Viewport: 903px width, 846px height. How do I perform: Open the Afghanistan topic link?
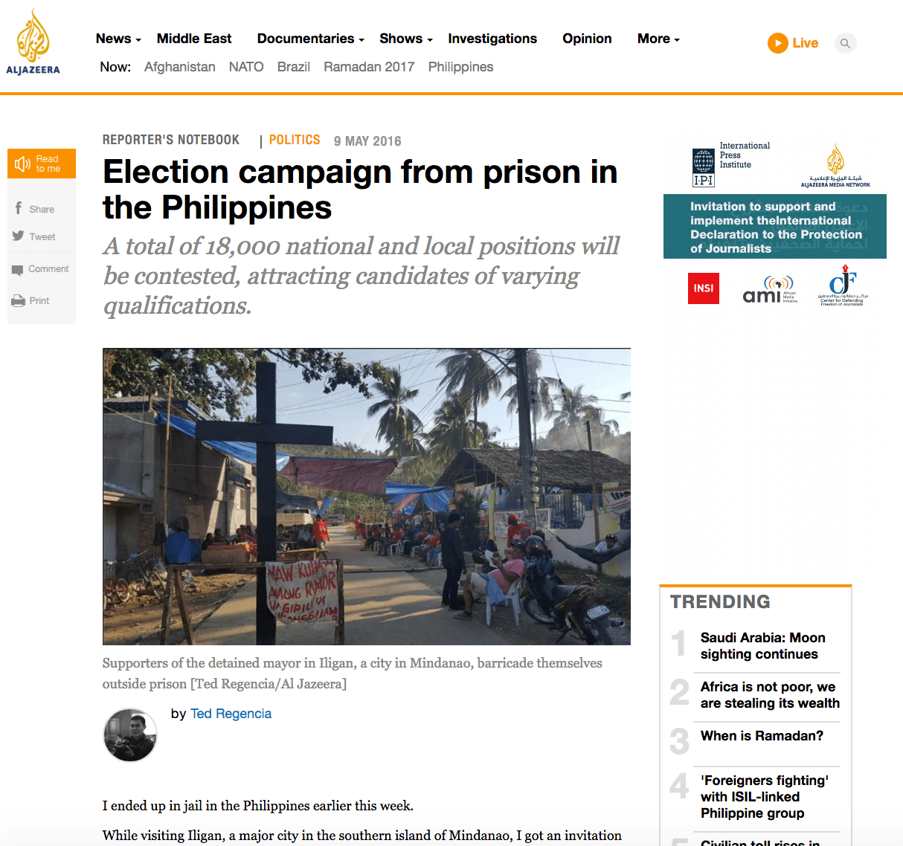[180, 67]
